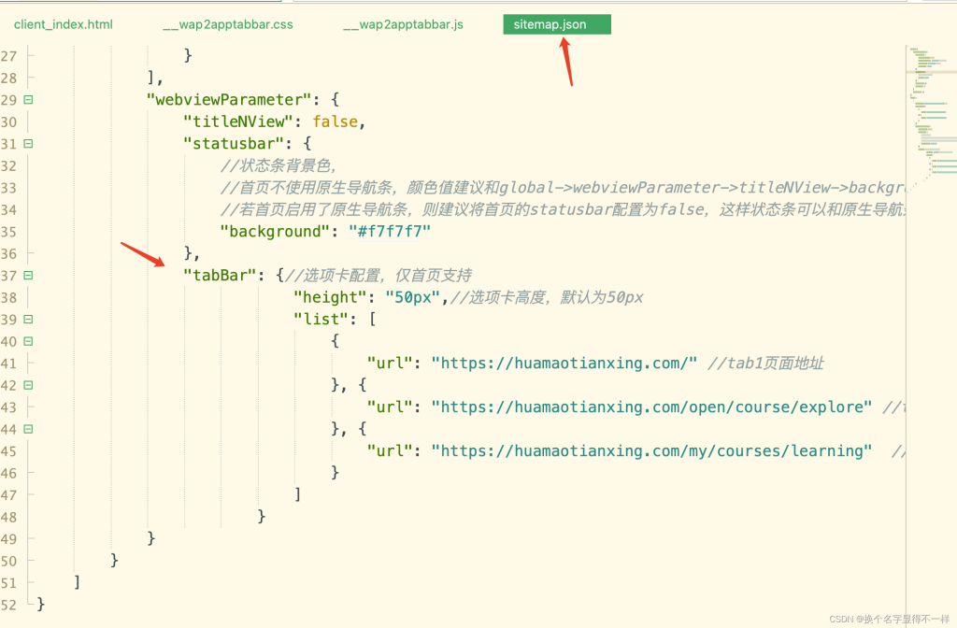Image resolution: width=957 pixels, height=628 pixels.
Task: Select the active sitemap.json tab
Action: [x=556, y=24]
